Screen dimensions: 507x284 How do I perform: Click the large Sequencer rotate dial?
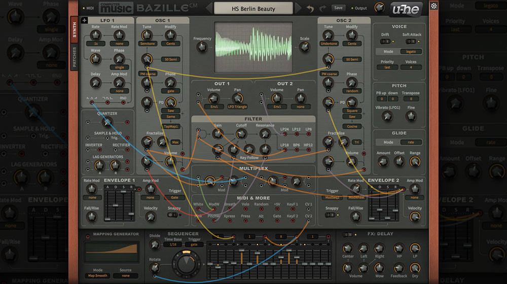186,264
